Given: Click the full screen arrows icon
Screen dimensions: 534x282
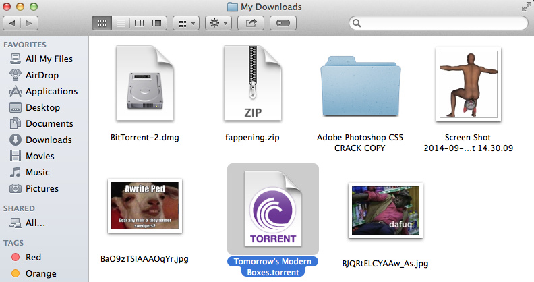Looking at the screenshot, I should tap(526, 7).
